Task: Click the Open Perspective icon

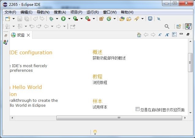Action: pyautogui.click(x=178, y=26)
